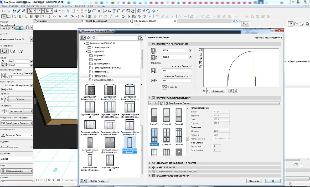Click the Undo arrow in main toolbar
Viewport: 310px width, 187px height.
[3, 11]
